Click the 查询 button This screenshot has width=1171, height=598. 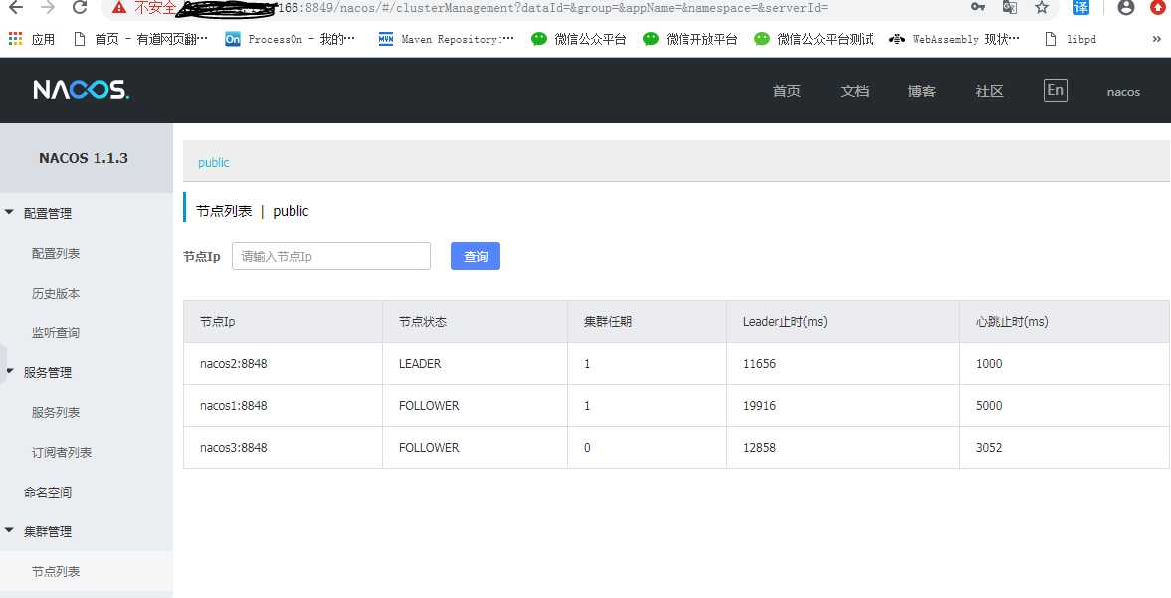click(x=476, y=256)
